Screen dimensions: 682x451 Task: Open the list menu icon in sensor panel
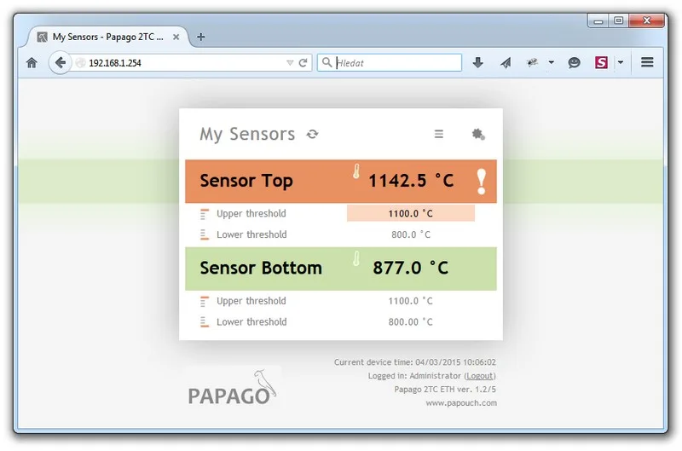pos(439,134)
